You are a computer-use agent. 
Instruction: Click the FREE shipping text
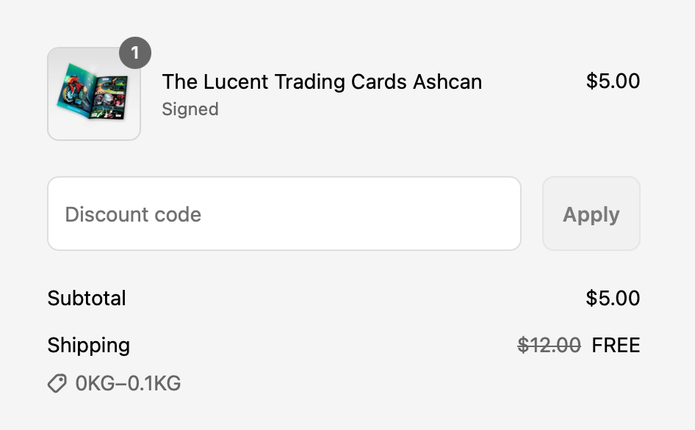pyautogui.click(x=616, y=345)
